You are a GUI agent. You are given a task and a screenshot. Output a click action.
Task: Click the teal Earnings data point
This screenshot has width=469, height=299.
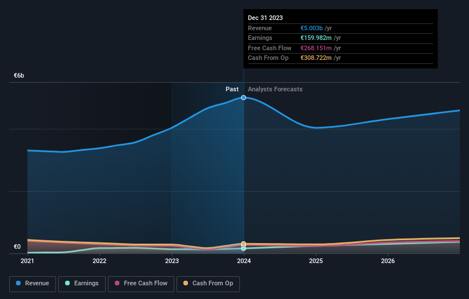[x=243, y=249]
